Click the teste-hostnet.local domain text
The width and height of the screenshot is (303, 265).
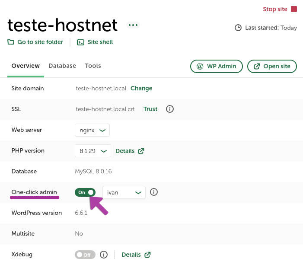pyautogui.click(x=101, y=88)
